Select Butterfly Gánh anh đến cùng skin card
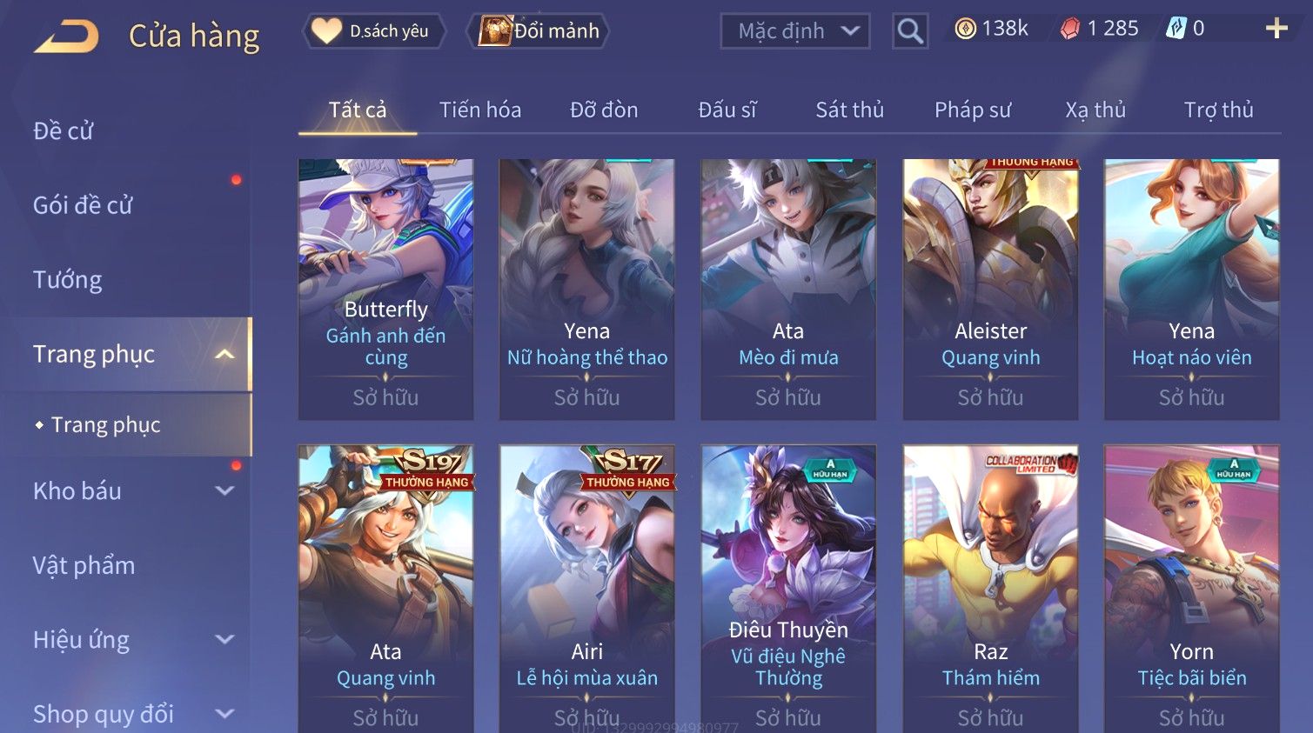 (385, 289)
